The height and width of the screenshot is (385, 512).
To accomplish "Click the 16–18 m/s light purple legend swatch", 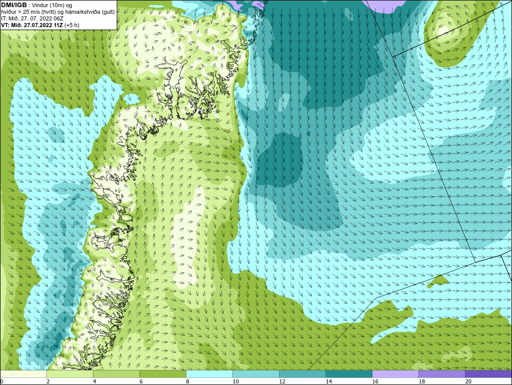I will point(395,374).
